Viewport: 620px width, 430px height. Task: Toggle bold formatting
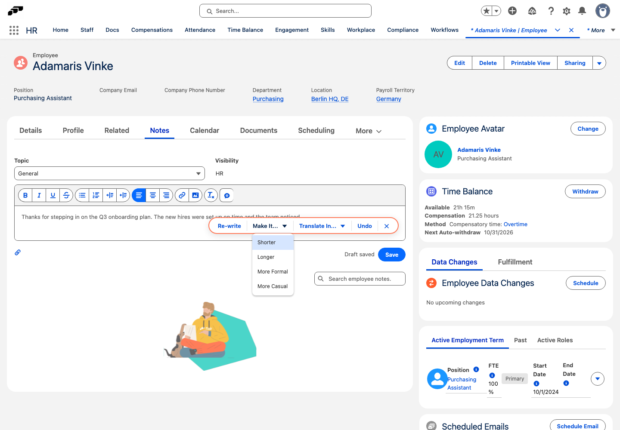[25, 195]
